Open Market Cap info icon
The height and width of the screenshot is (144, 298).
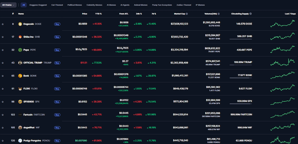coord(187,14)
